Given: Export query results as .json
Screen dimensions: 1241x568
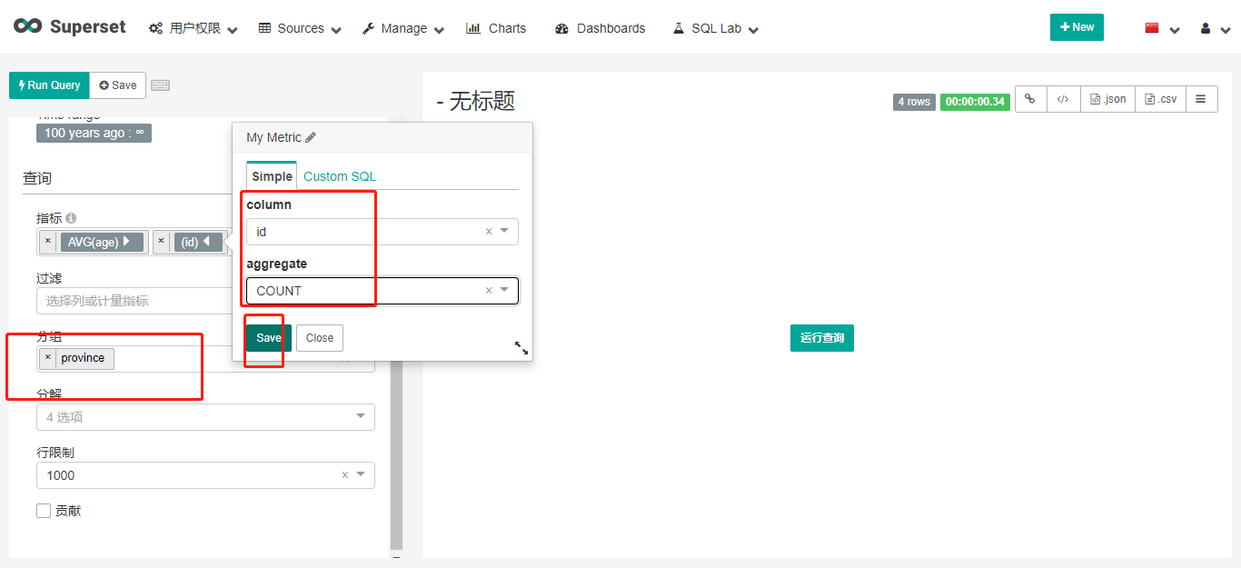Looking at the screenshot, I should click(1107, 99).
